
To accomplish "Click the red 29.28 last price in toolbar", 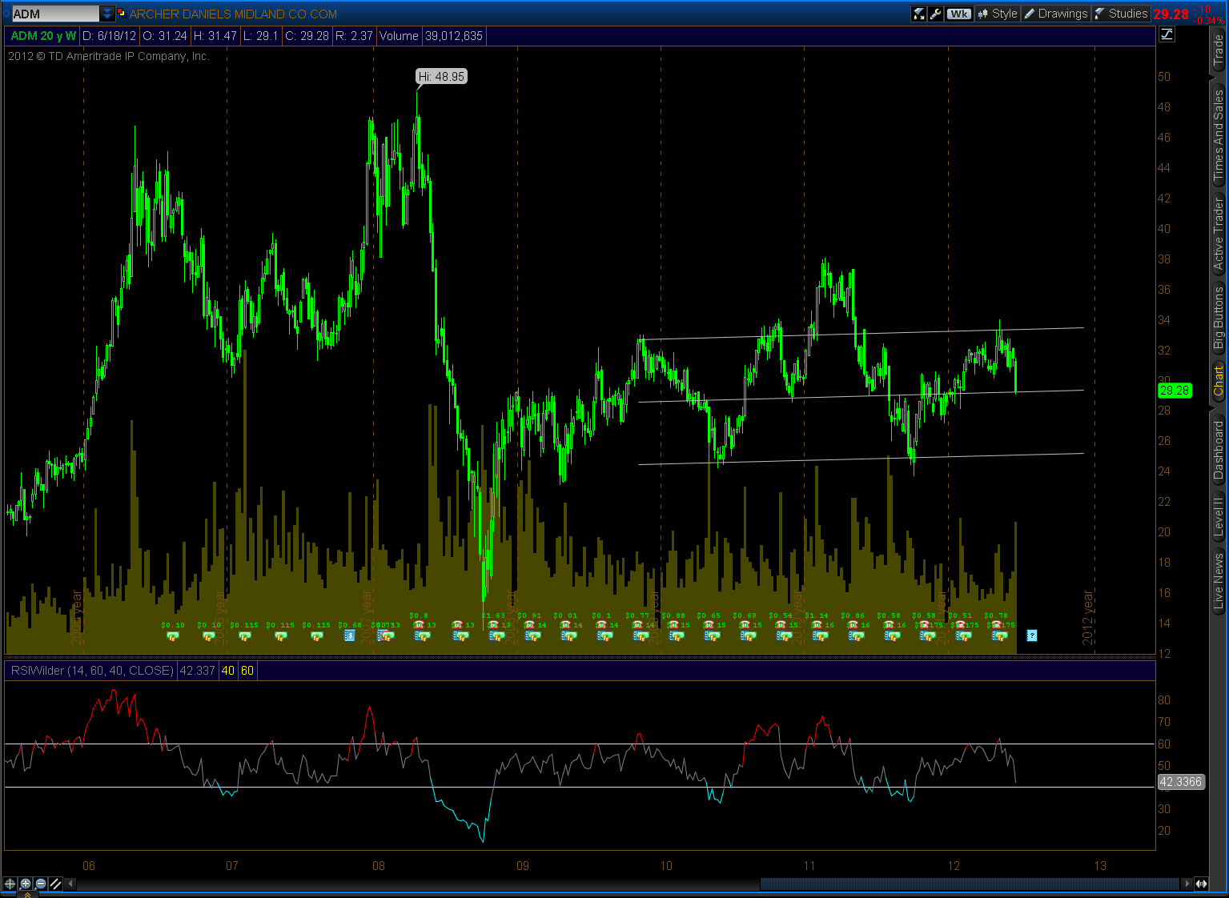I will coord(1171,14).
